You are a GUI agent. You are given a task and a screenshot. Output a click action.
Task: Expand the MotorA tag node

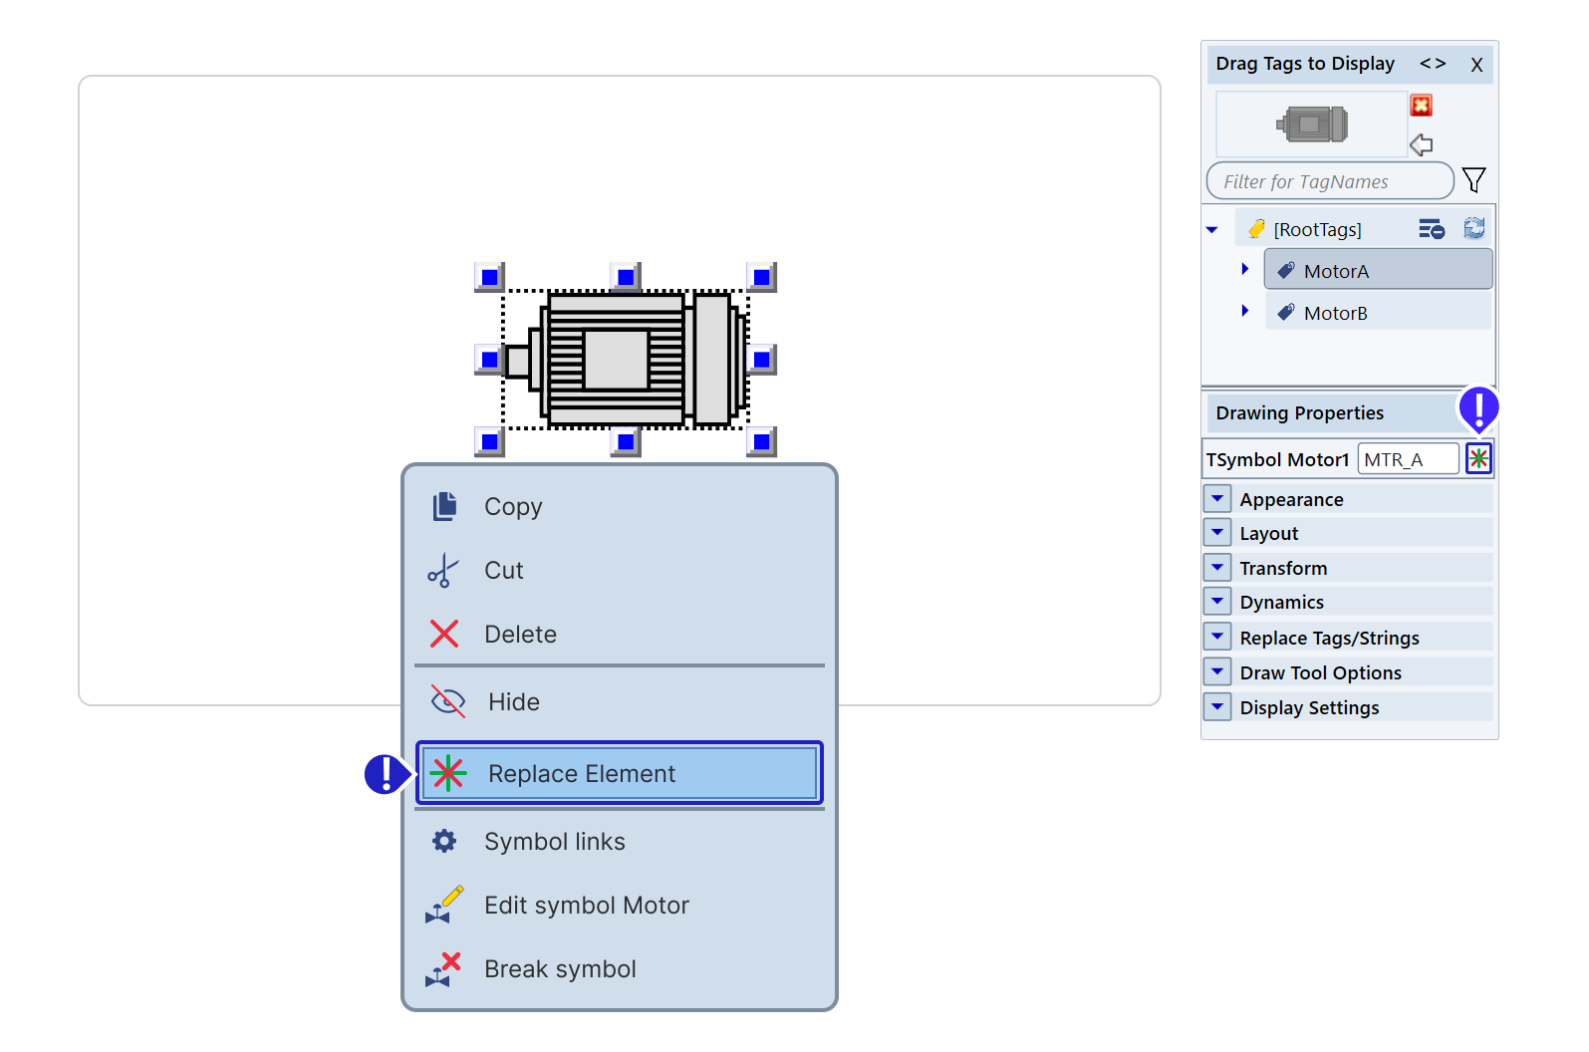pos(1245,269)
